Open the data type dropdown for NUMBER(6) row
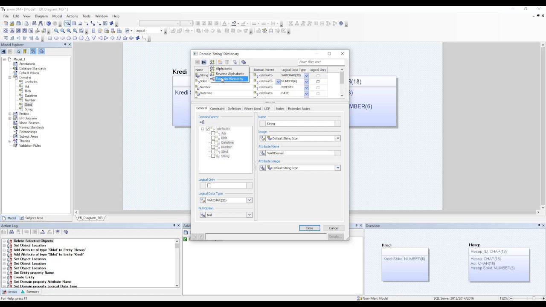Image resolution: width=546 pixels, height=307 pixels. point(306,81)
